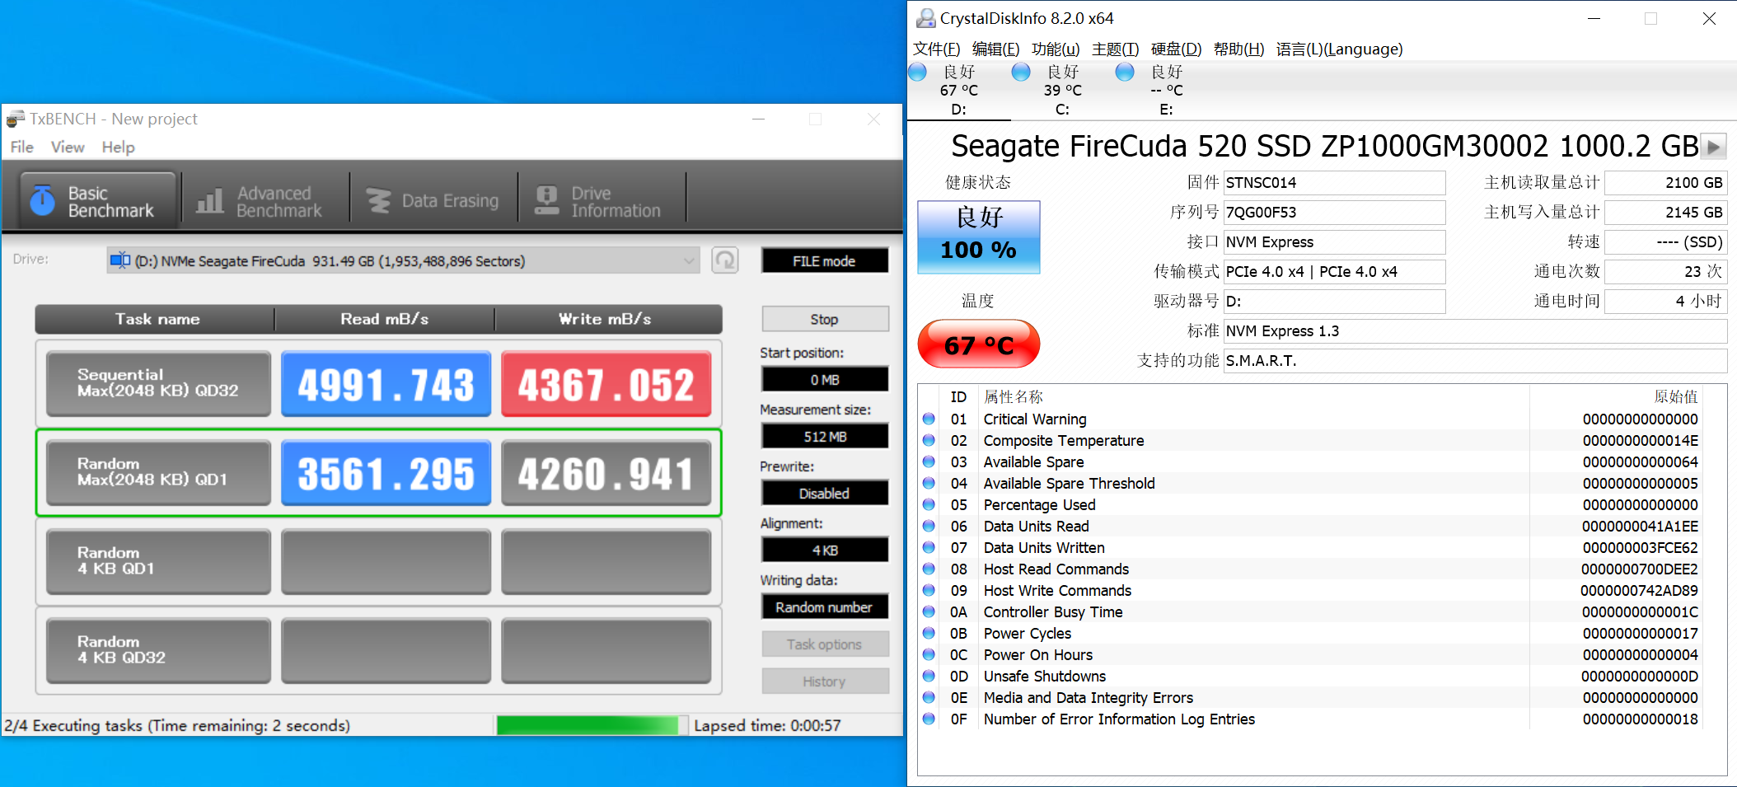Click the Prewrite Disabled field

coord(825,493)
